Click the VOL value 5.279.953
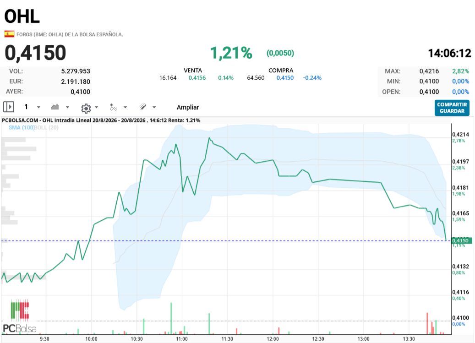475x343 pixels. 76,71
